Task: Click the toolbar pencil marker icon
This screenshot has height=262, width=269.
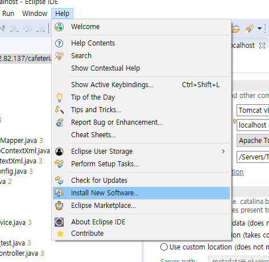Action: coord(249,28)
